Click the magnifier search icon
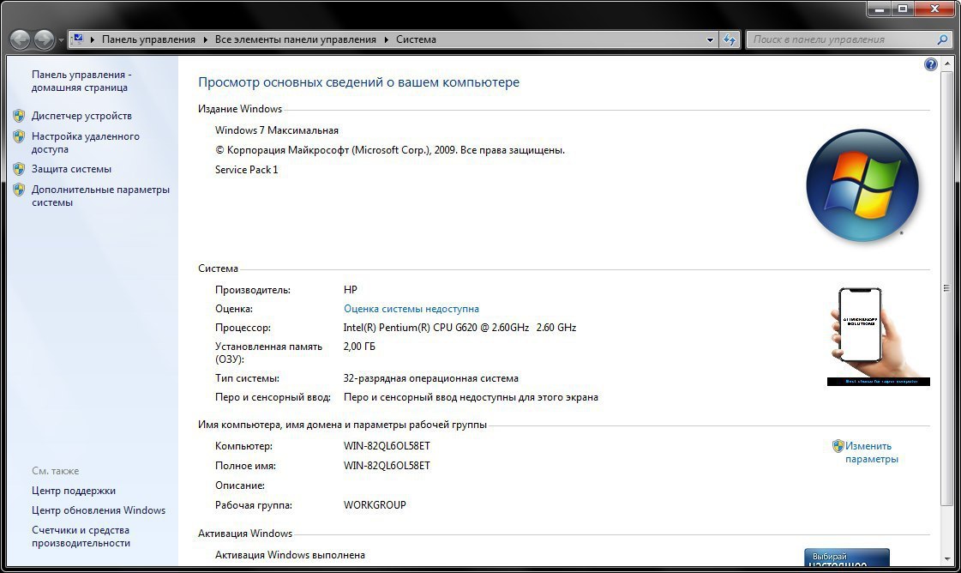 [943, 39]
